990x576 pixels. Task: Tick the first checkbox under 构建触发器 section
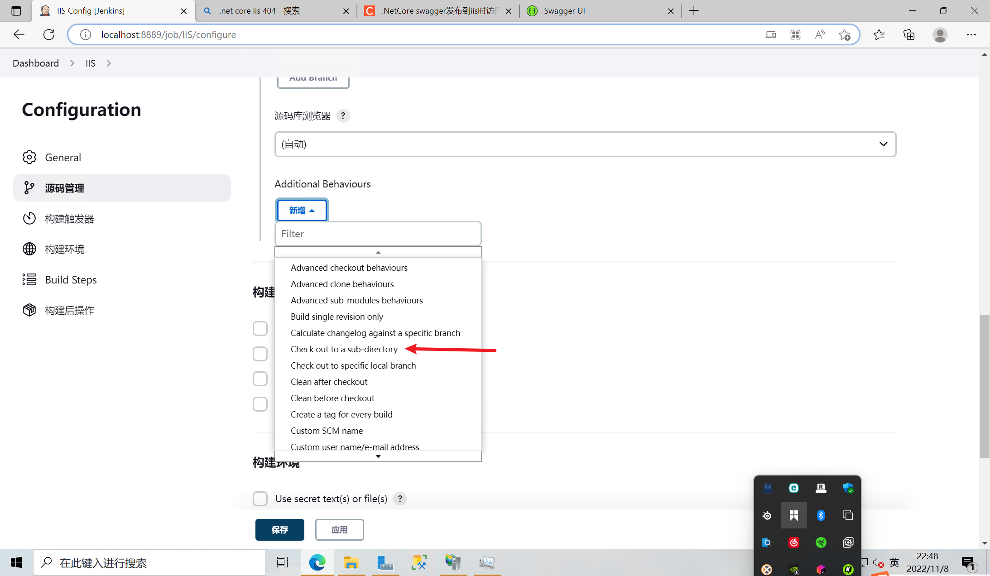260,328
